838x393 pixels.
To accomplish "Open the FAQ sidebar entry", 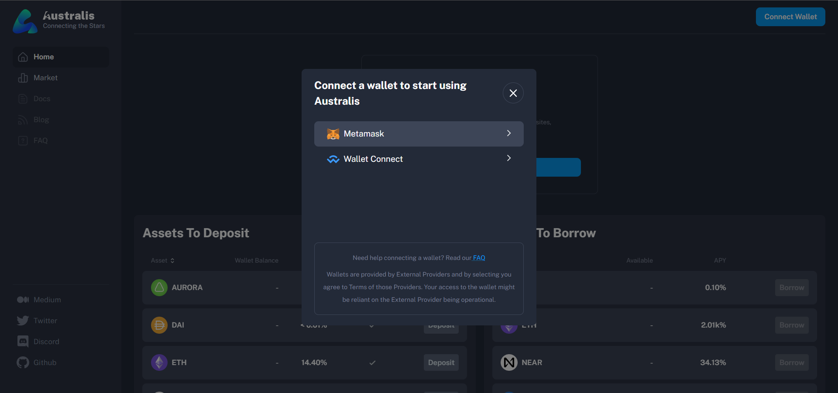I will (x=61, y=141).
